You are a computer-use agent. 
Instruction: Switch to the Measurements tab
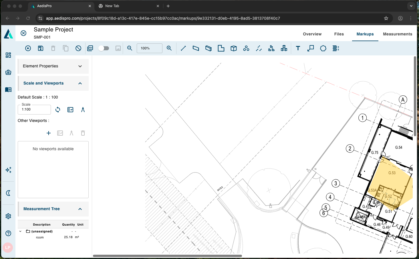(x=398, y=34)
